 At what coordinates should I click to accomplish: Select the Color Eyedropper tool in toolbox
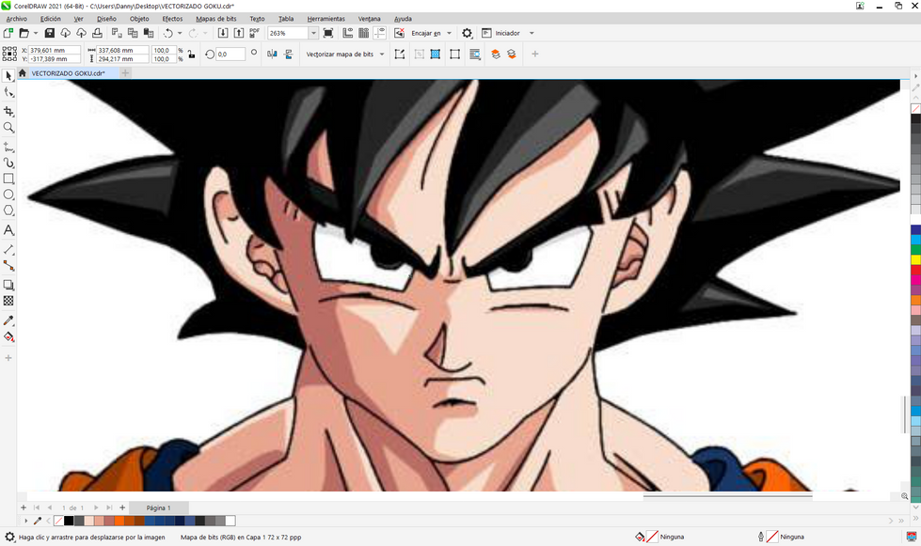coord(8,320)
